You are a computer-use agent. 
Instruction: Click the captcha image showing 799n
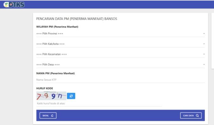click(x=51, y=96)
